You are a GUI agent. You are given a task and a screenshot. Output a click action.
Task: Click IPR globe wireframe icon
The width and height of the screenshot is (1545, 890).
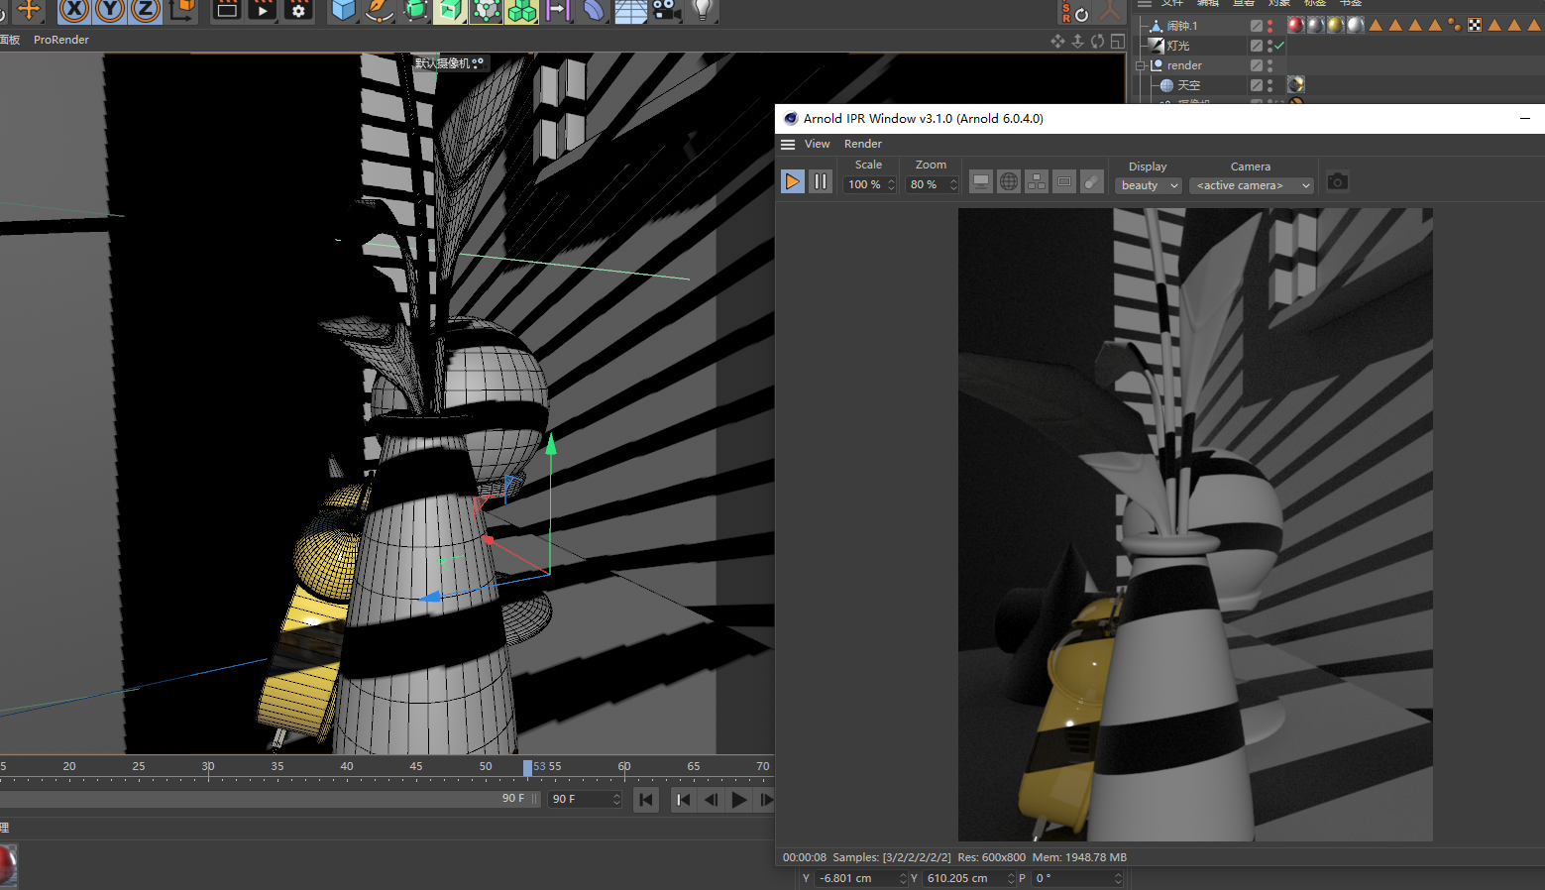[1008, 181]
